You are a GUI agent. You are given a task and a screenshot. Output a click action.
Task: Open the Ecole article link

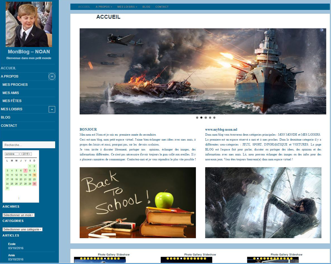point(12,244)
